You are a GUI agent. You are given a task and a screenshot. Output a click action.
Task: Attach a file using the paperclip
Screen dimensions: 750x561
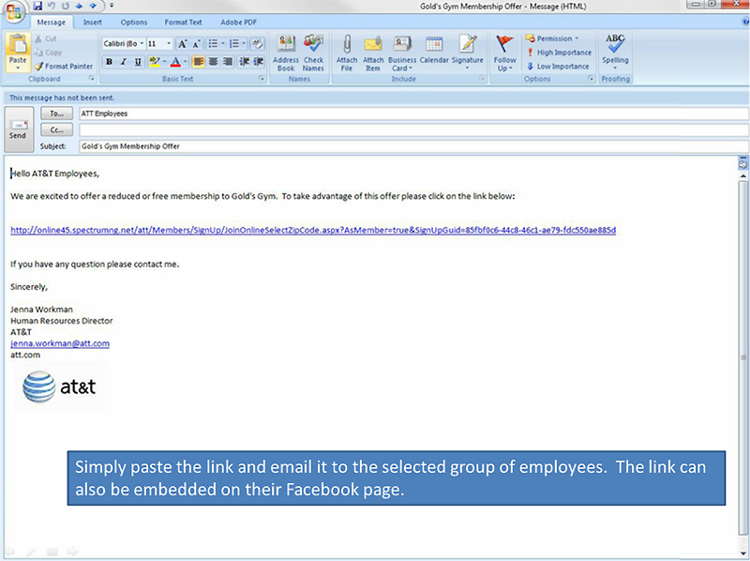tap(347, 53)
